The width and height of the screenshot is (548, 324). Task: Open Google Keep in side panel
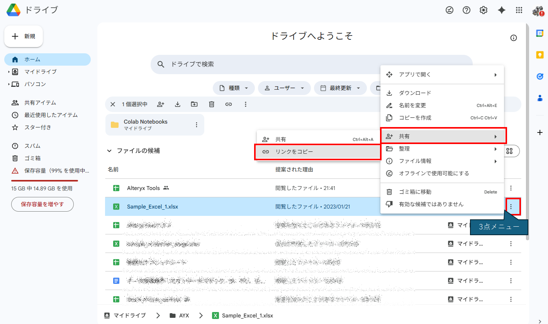[x=540, y=55]
